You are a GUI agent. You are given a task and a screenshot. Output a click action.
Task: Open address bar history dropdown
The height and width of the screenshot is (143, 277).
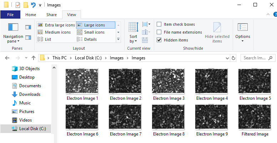(226, 58)
